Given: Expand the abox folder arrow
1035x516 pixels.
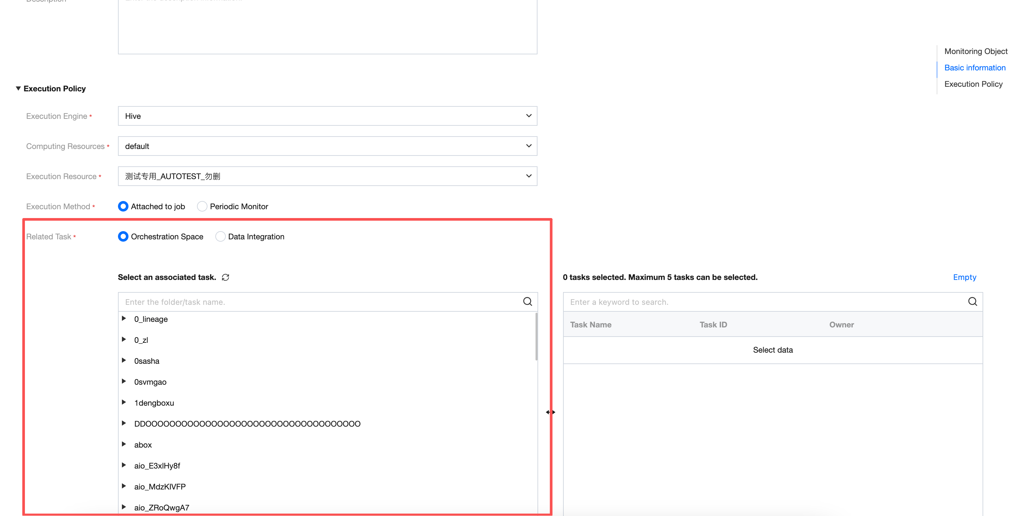Looking at the screenshot, I should [124, 444].
